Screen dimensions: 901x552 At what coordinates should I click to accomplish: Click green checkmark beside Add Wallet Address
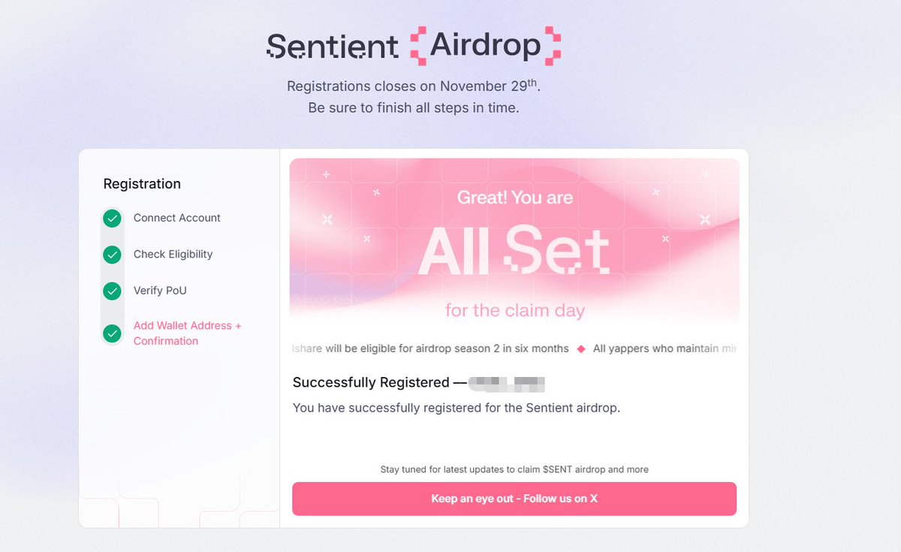click(x=112, y=333)
